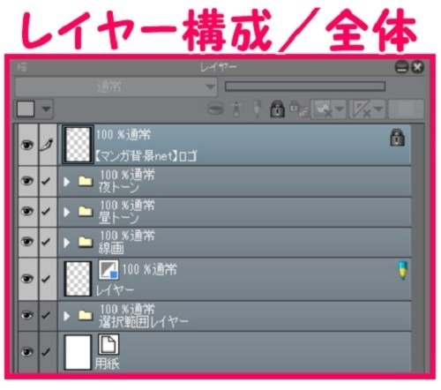Image resolution: width=441 pixels, height=390 pixels.
Task: Select the 昼トーン layer name
Action: coord(118,218)
